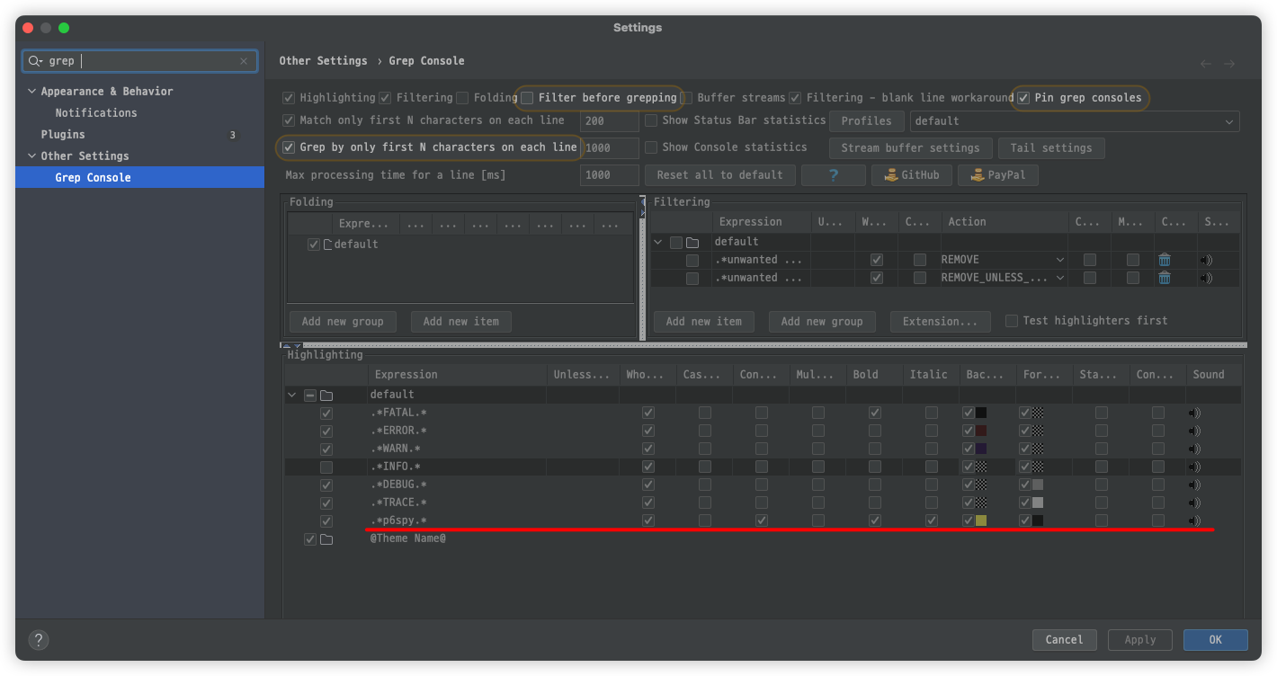Viewport: 1277px width, 676px height.
Task: Enable the .*INFO.* highlighting row checkbox
Action: point(326,467)
